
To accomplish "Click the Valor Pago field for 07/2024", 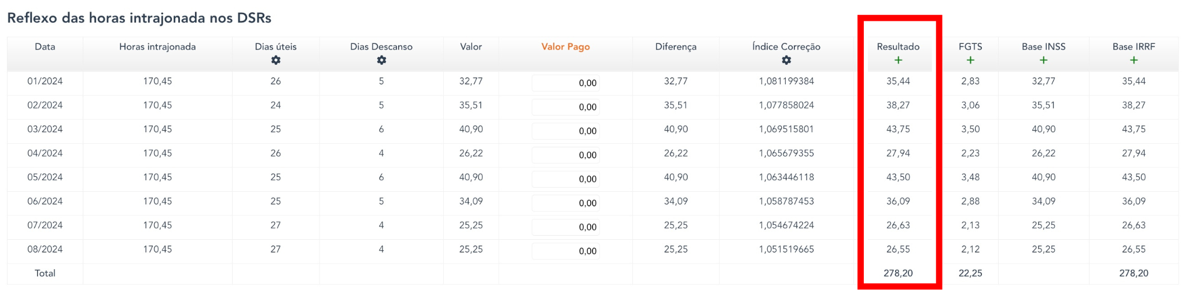I will point(565,227).
